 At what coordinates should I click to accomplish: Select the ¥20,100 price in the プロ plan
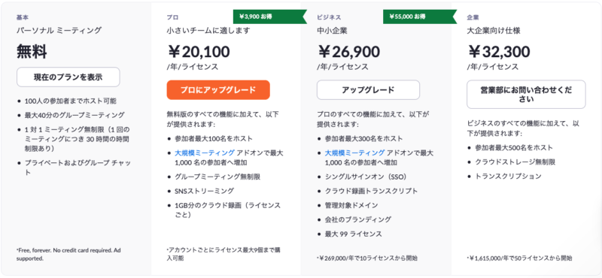199,51
